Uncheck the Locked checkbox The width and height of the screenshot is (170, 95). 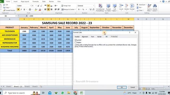coord(75,40)
